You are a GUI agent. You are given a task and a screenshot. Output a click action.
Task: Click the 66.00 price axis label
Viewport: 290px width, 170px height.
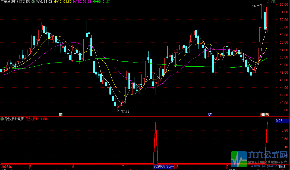tap(284, 5)
